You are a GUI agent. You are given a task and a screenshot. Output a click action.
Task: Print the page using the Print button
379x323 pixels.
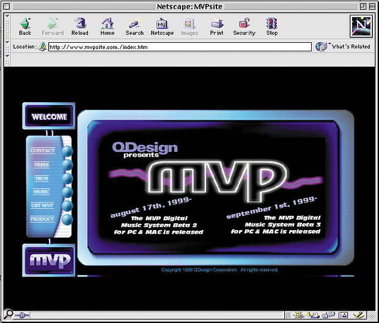coord(216,27)
